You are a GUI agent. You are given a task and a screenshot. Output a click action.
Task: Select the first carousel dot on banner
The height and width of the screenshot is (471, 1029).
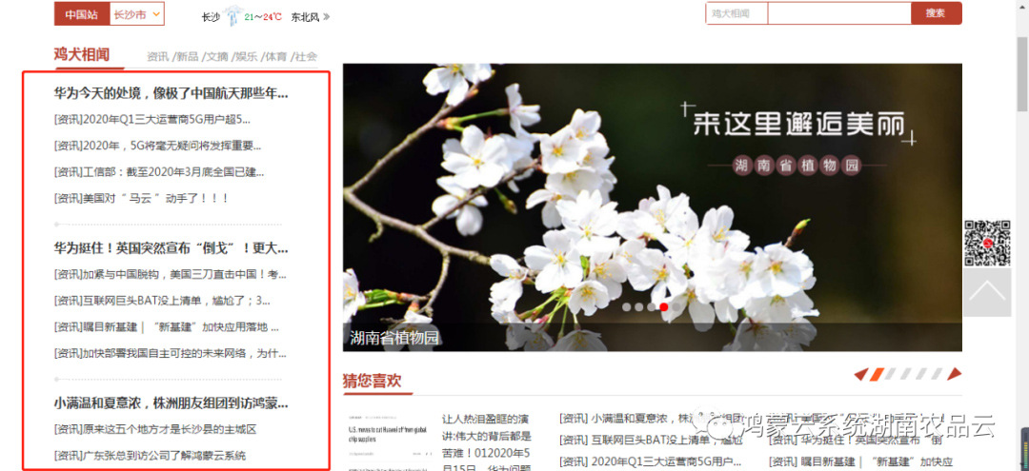coord(627,306)
